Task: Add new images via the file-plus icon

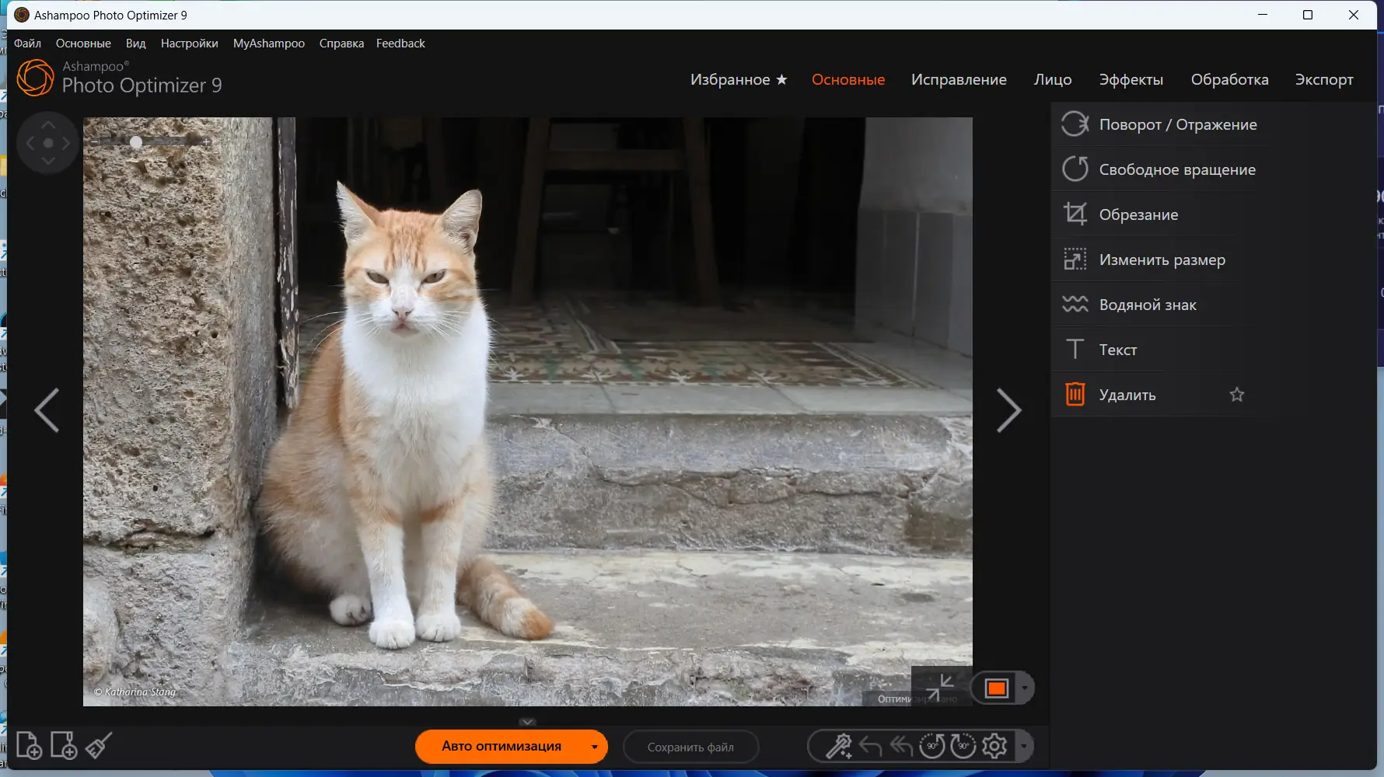Action: (31, 745)
